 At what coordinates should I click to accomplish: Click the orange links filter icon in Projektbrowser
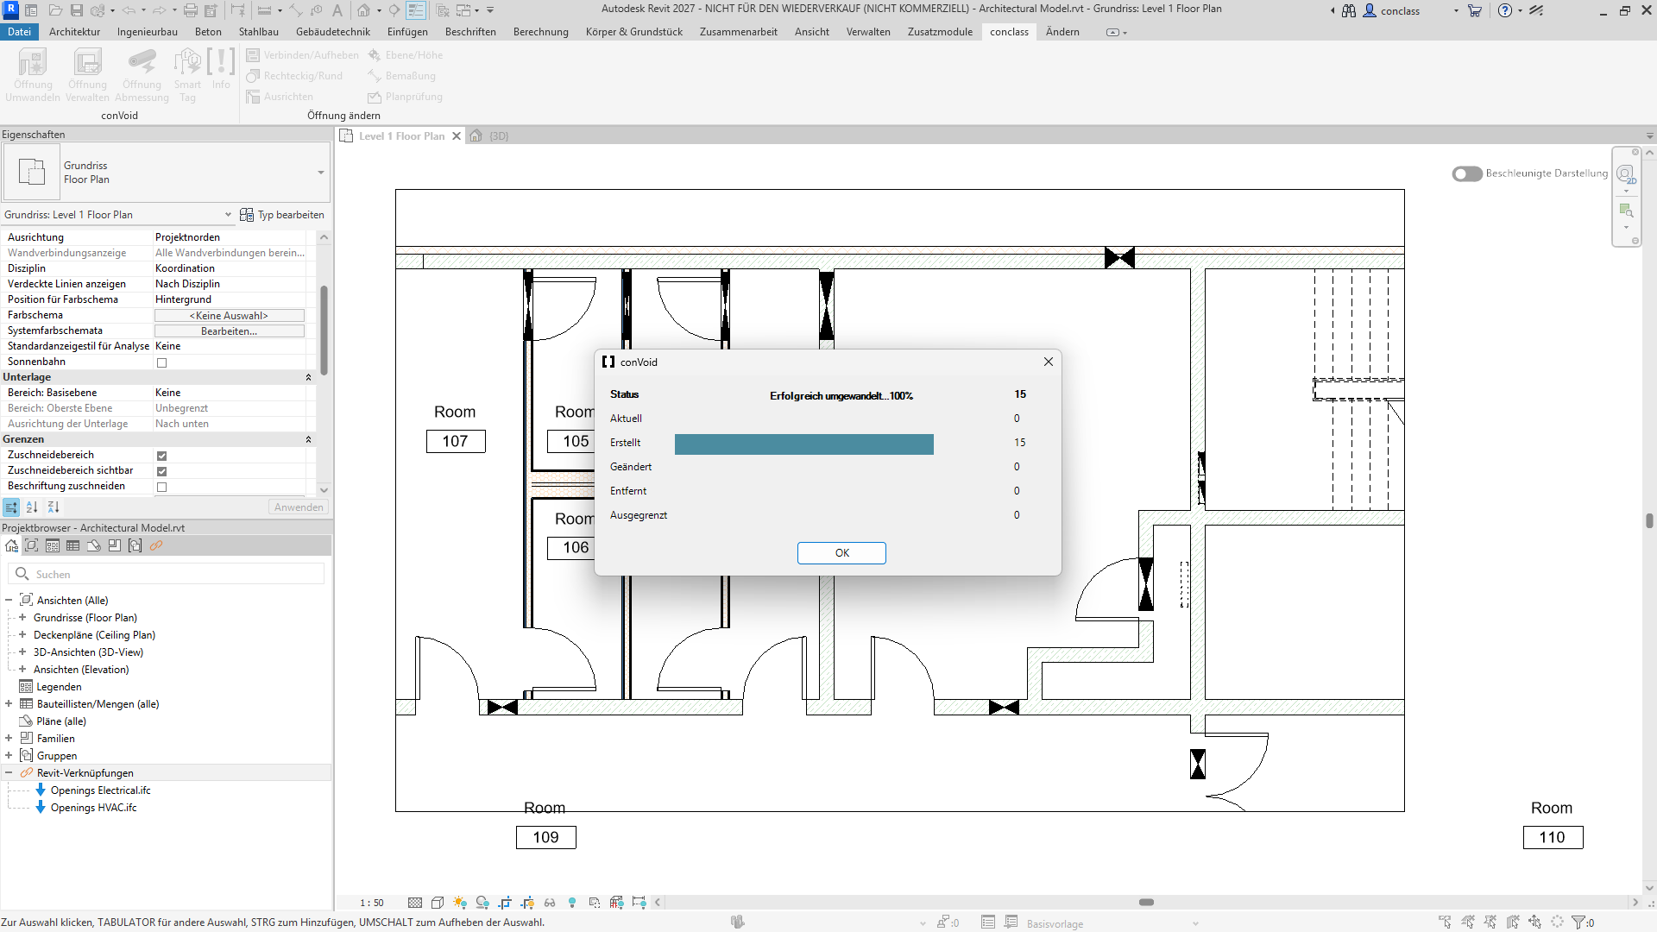point(156,545)
